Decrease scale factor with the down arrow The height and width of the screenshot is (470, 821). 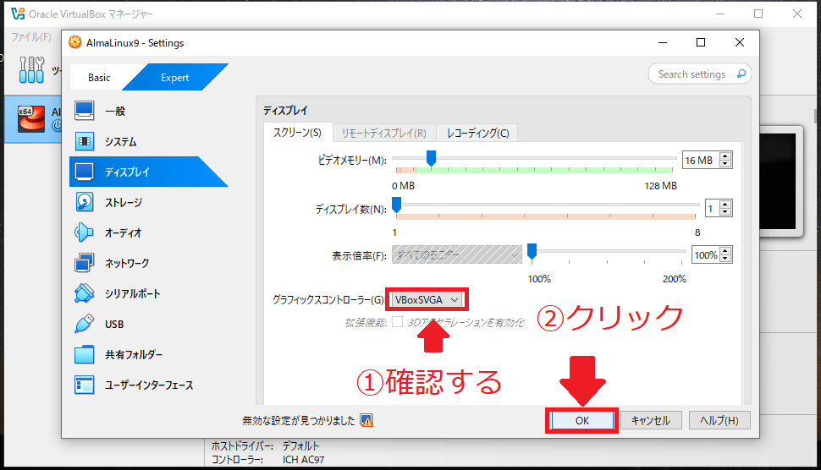coord(725,259)
